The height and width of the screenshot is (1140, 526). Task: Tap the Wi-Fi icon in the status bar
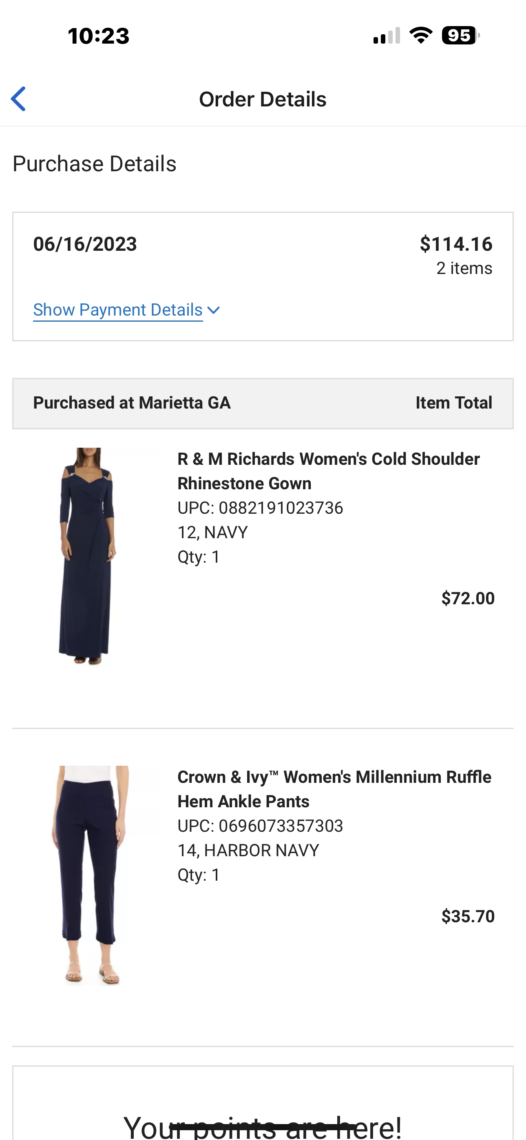tap(421, 35)
